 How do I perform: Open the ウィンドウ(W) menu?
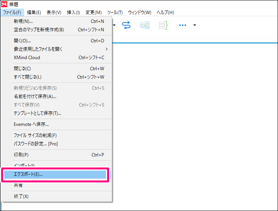tap(140, 13)
